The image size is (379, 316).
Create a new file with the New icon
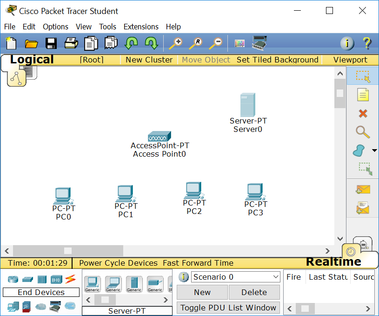click(11, 43)
